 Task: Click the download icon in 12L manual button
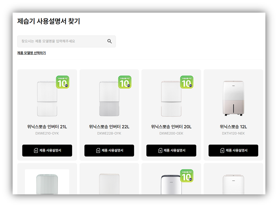tap(222, 151)
